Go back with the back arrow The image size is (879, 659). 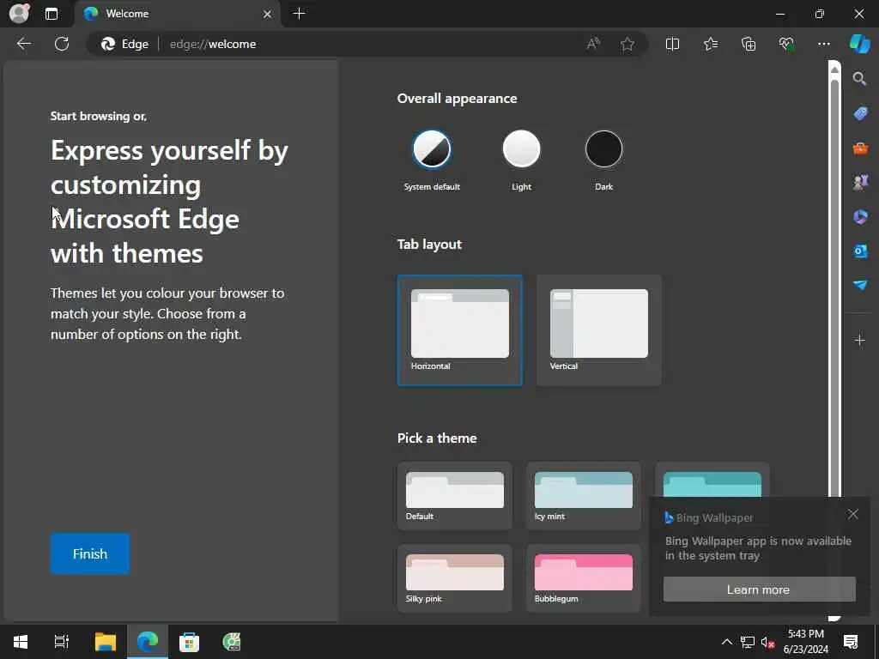(x=24, y=44)
